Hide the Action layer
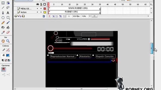This screenshot has width=161, height=90. point(37,12)
